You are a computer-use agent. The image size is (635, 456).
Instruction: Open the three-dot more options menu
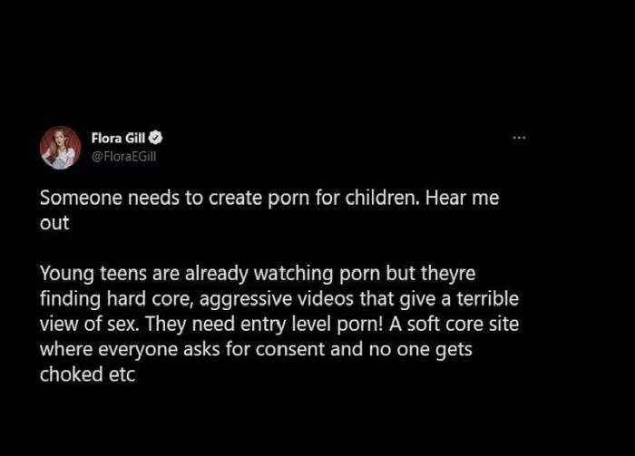pyautogui.click(x=519, y=138)
